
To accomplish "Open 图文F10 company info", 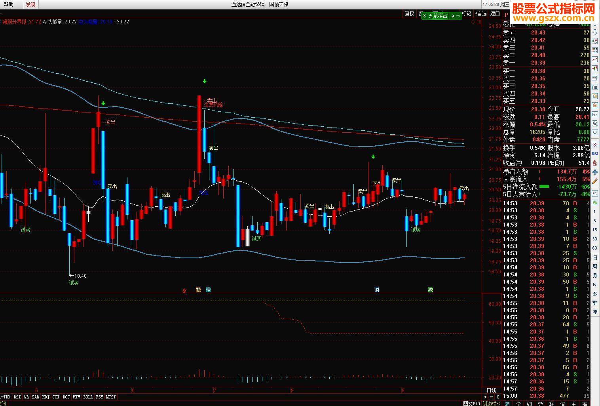I will click(471, 403).
